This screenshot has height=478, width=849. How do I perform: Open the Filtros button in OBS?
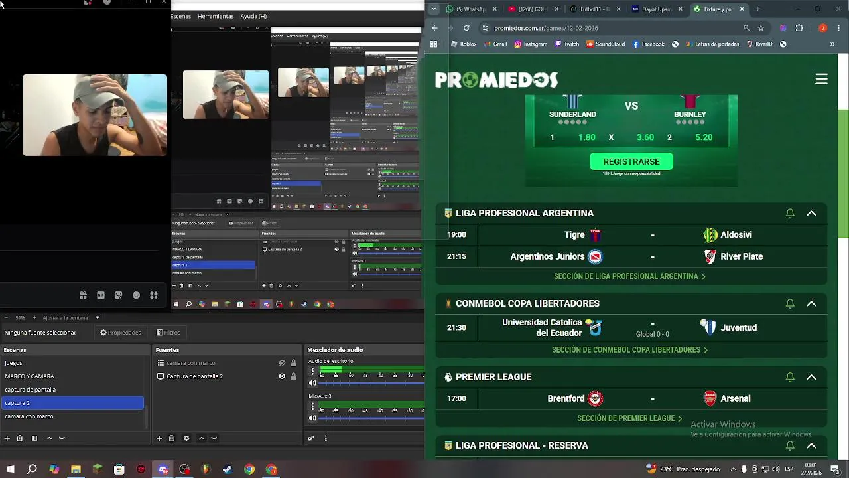(x=168, y=333)
